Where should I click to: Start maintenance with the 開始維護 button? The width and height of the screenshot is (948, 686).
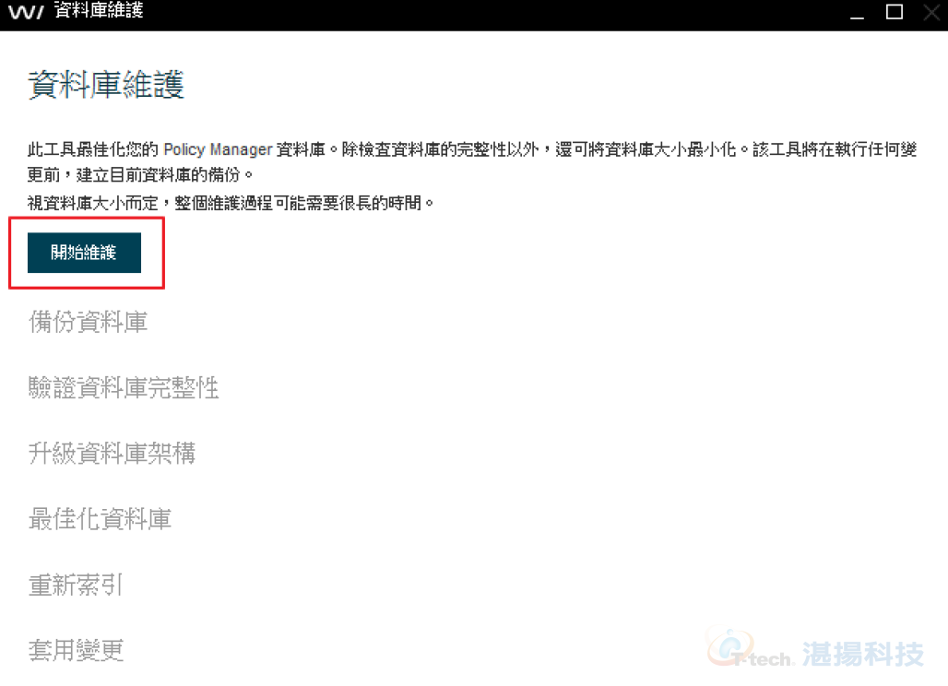[84, 253]
